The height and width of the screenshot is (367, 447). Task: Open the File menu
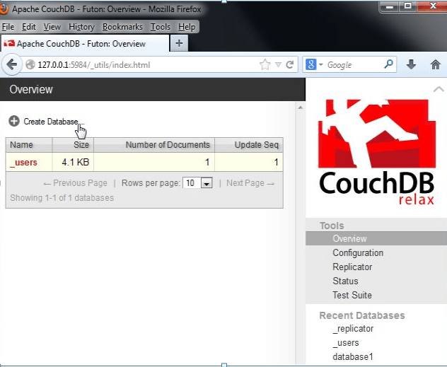click(8, 27)
